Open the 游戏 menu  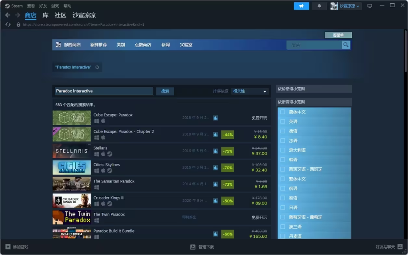pyautogui.click(x=55, y=6)
